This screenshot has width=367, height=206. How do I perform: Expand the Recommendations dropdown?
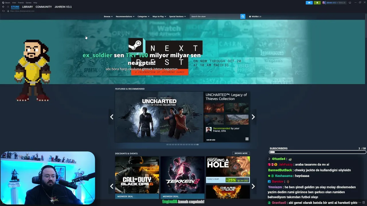pyautogui.click(x=125, y=16)
